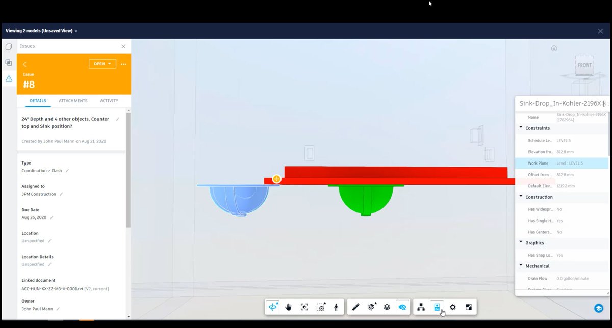
Task: Select the Offset from 812.8 mm row
Action: click(x=562, y=175)
